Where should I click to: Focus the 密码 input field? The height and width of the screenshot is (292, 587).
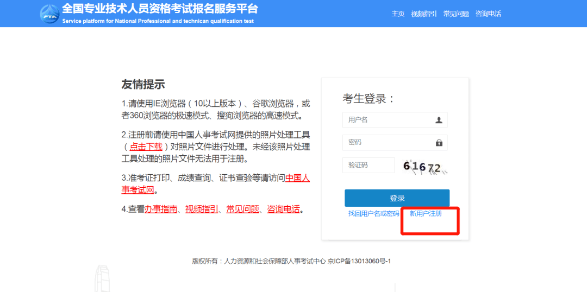[x=395, y=142]
